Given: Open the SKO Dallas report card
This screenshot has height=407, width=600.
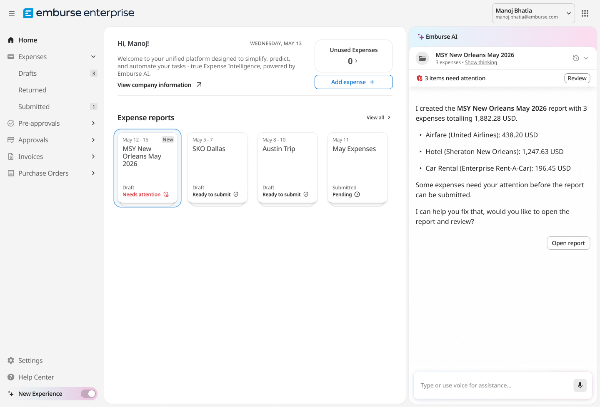Looking at the screenshot, I should tap(217, 168).
